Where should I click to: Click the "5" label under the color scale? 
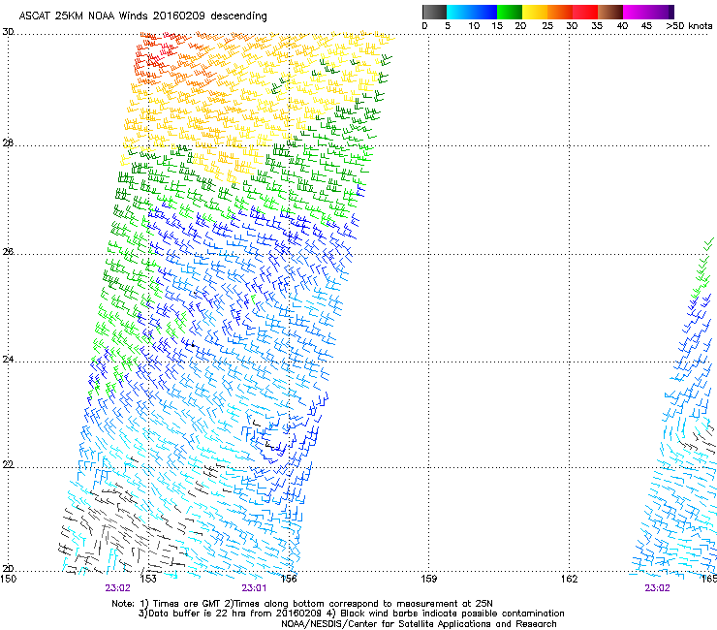tap(448, 26)
